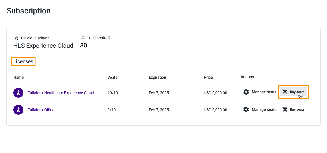Click the Total seats label
Screen dimensions: 327x153
(96, 38)
